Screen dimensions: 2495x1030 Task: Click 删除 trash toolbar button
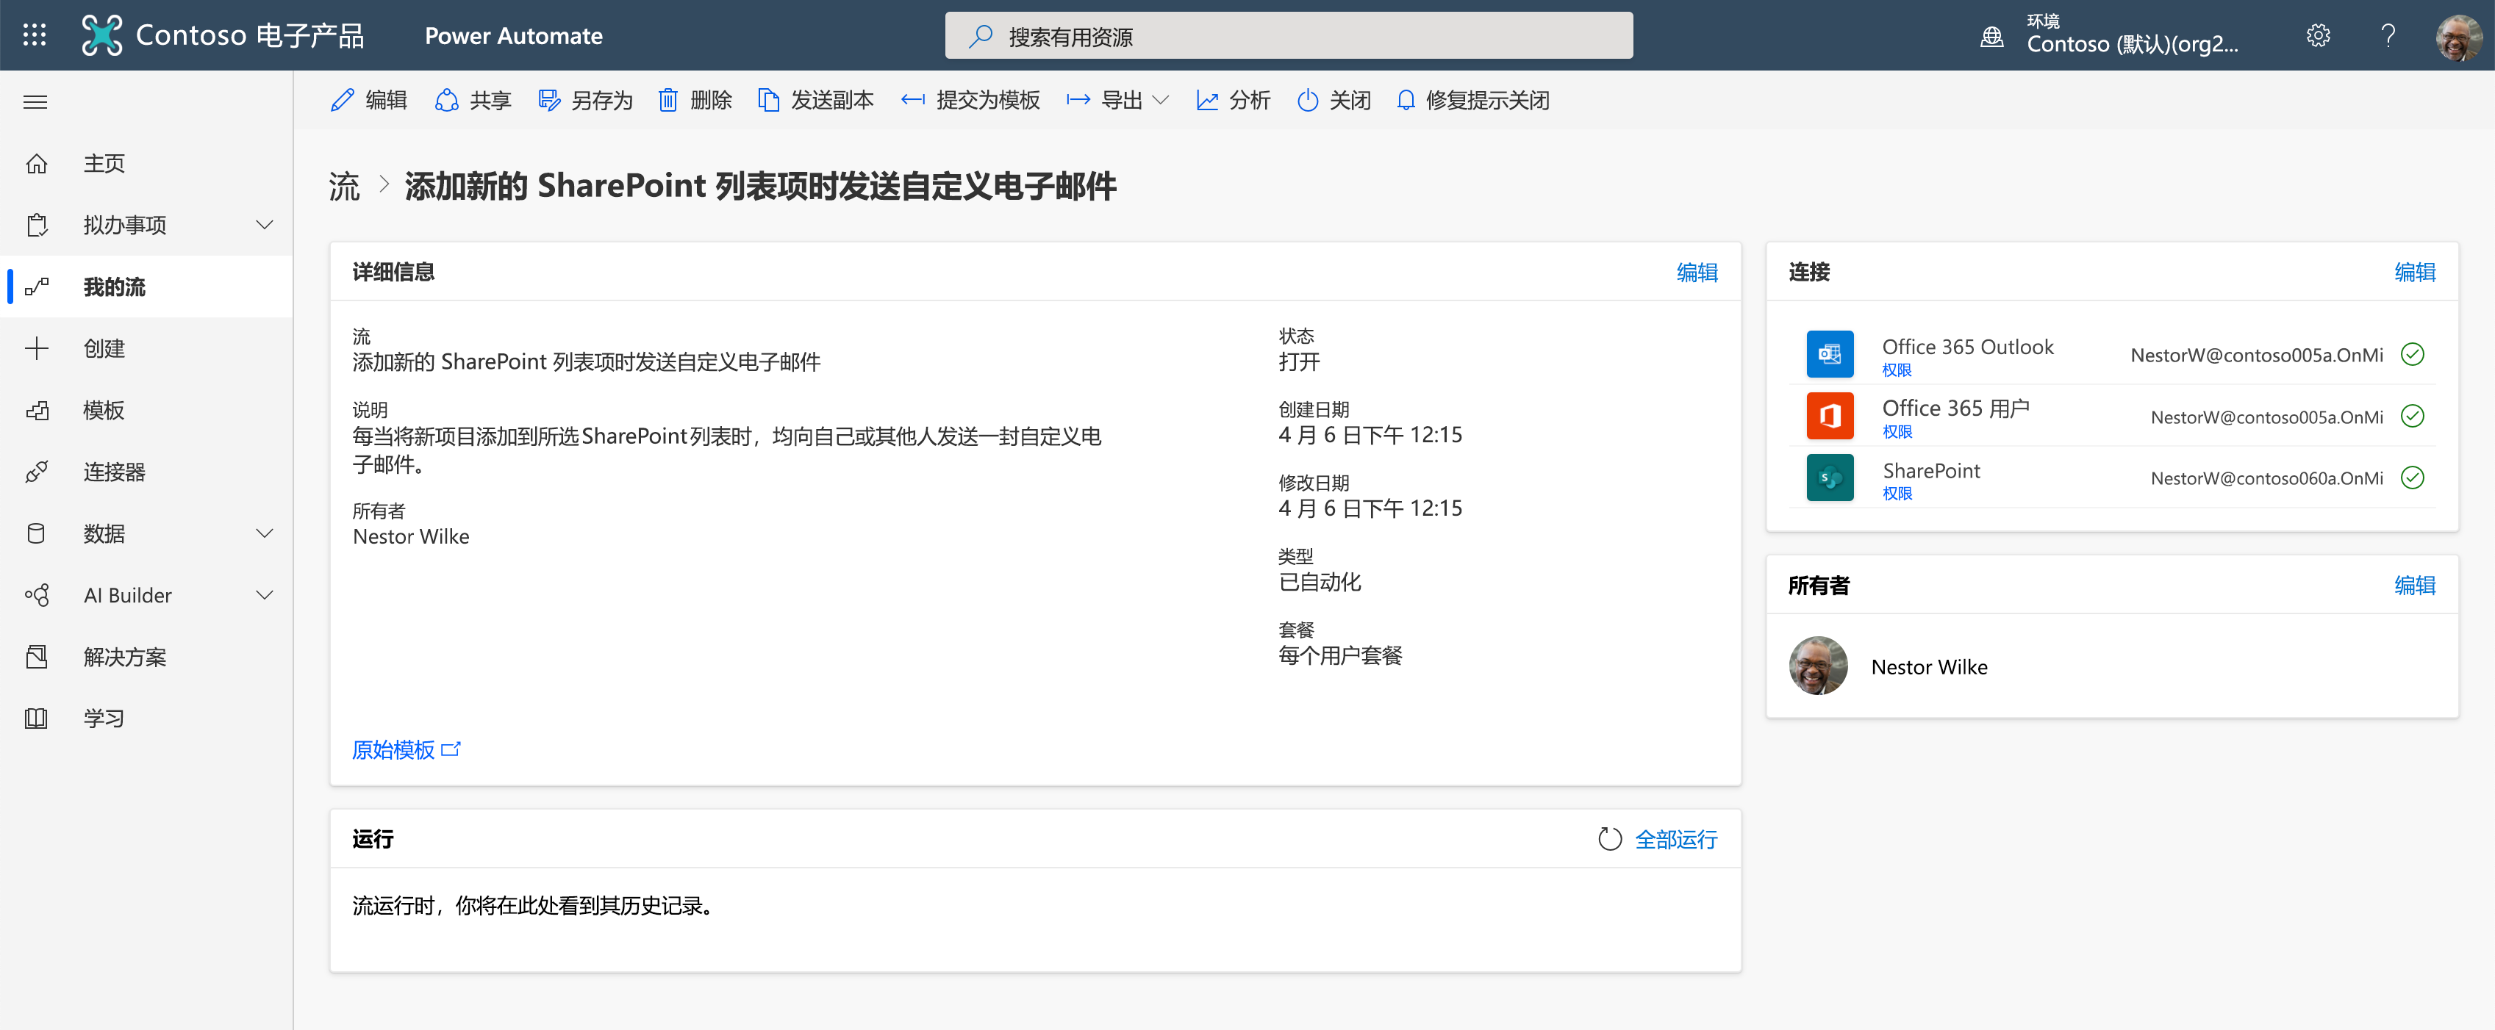(695, 101)
